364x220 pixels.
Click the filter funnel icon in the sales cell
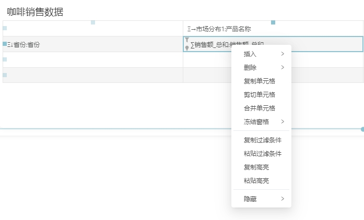point(187,40)
